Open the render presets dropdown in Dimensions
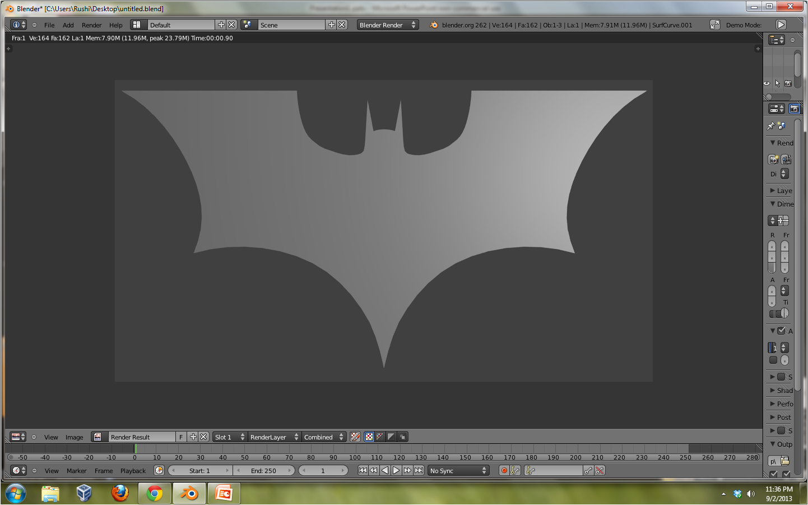The width and height of the screenshot is (808, 505). click(773, 221)
